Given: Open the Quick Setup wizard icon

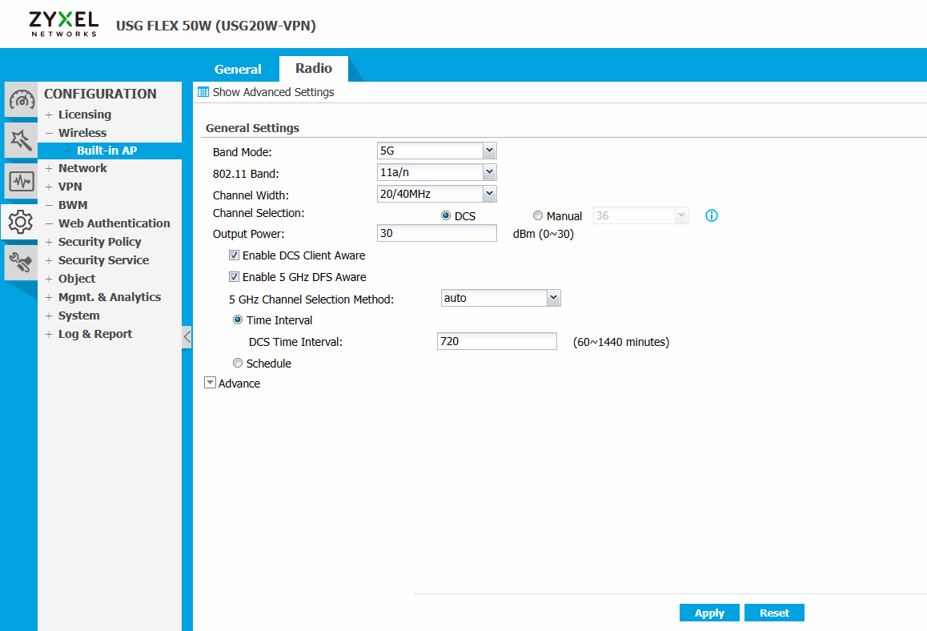Looking at the screenshot, I should pos(20,140).
